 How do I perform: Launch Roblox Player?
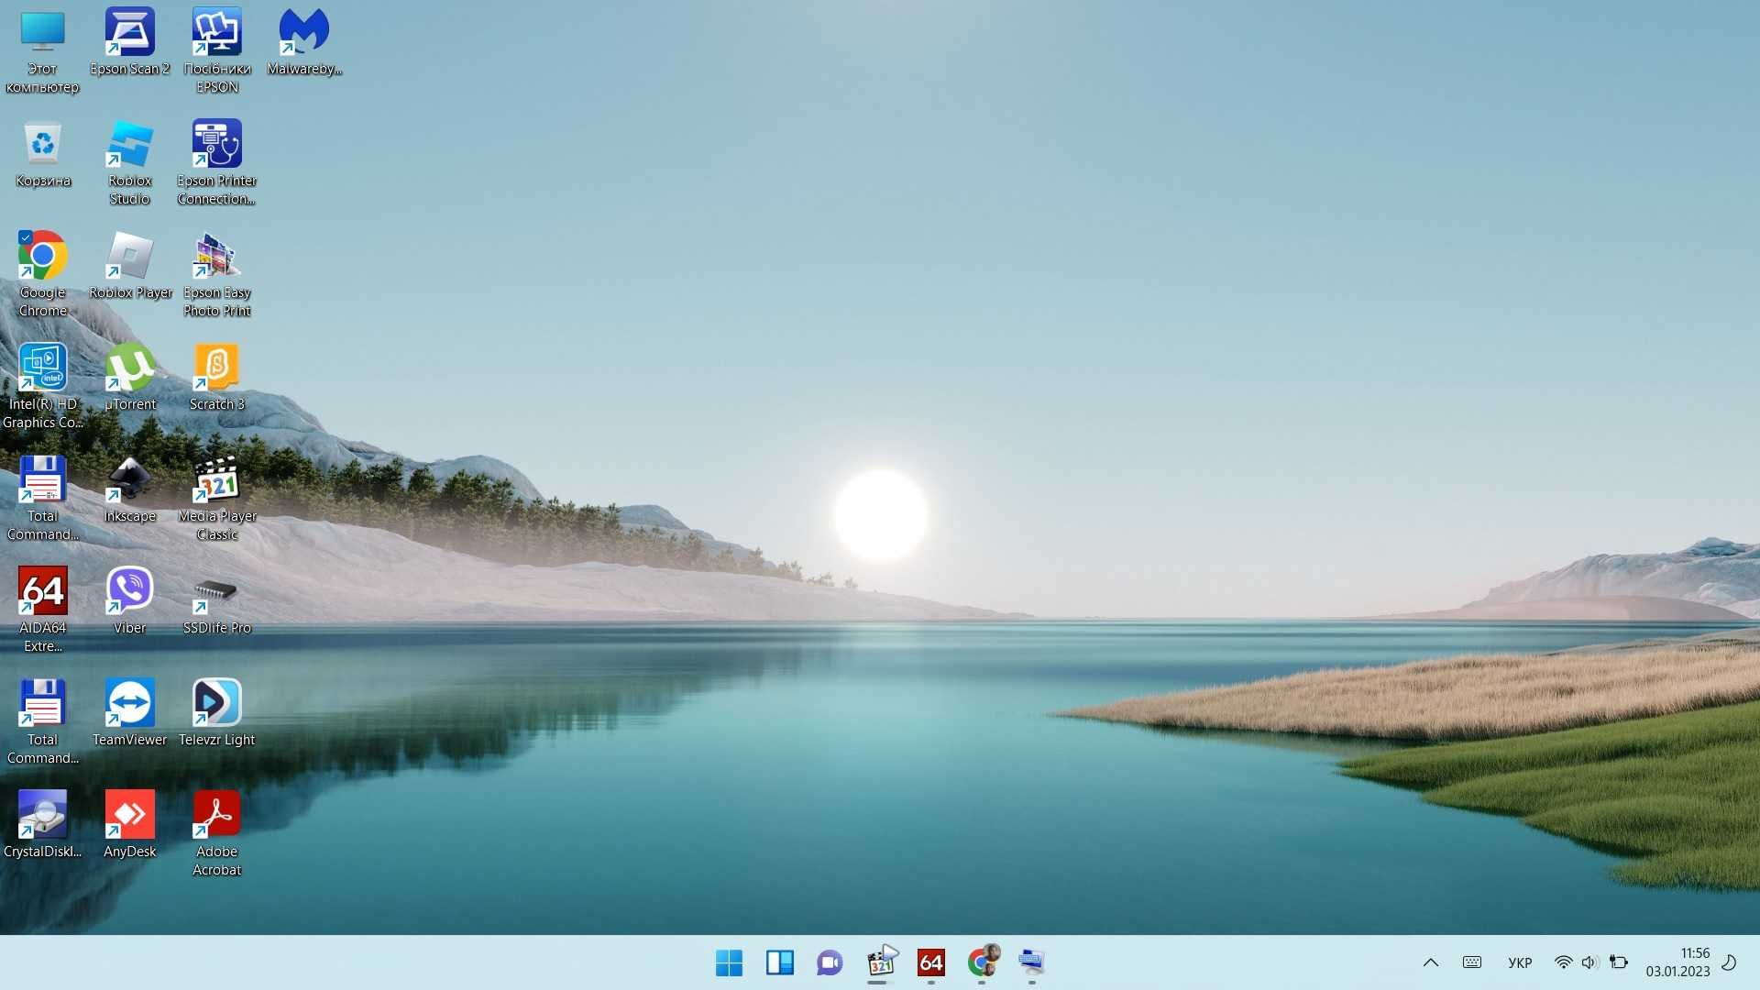point(129,257)
